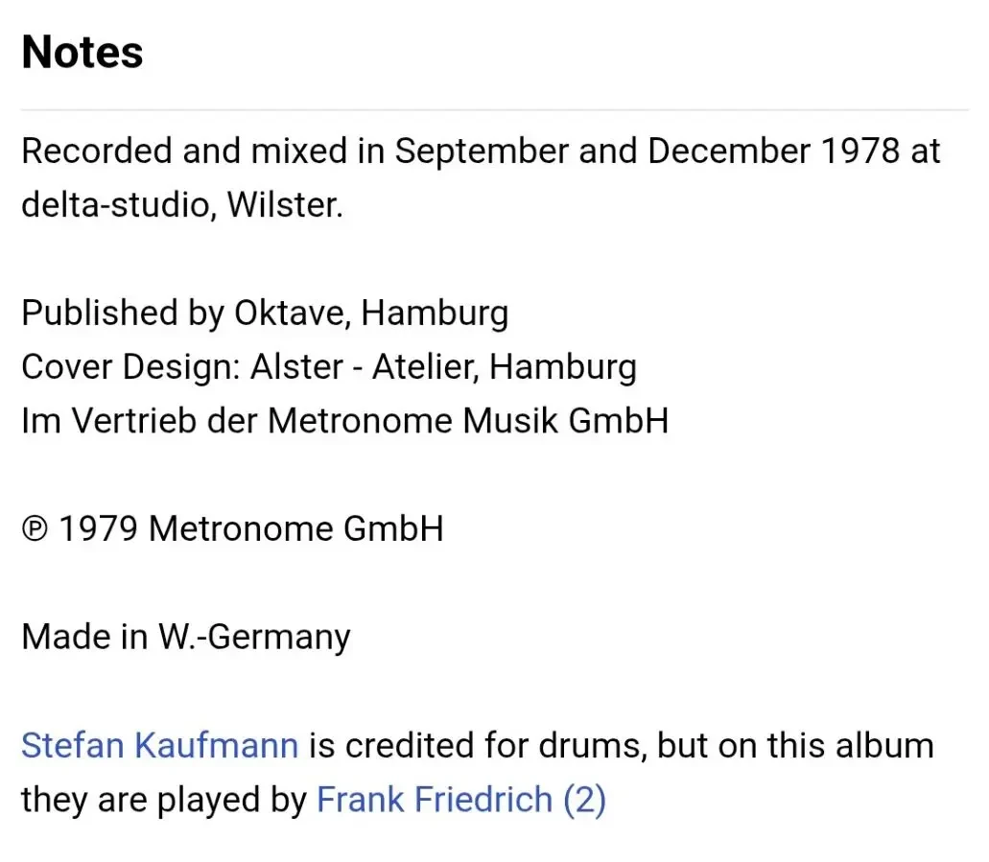Viewport: 989px width, 862px height.
Task: Click the word 'Hamburg' after Oktave
Action: click(x=435, y=314)
